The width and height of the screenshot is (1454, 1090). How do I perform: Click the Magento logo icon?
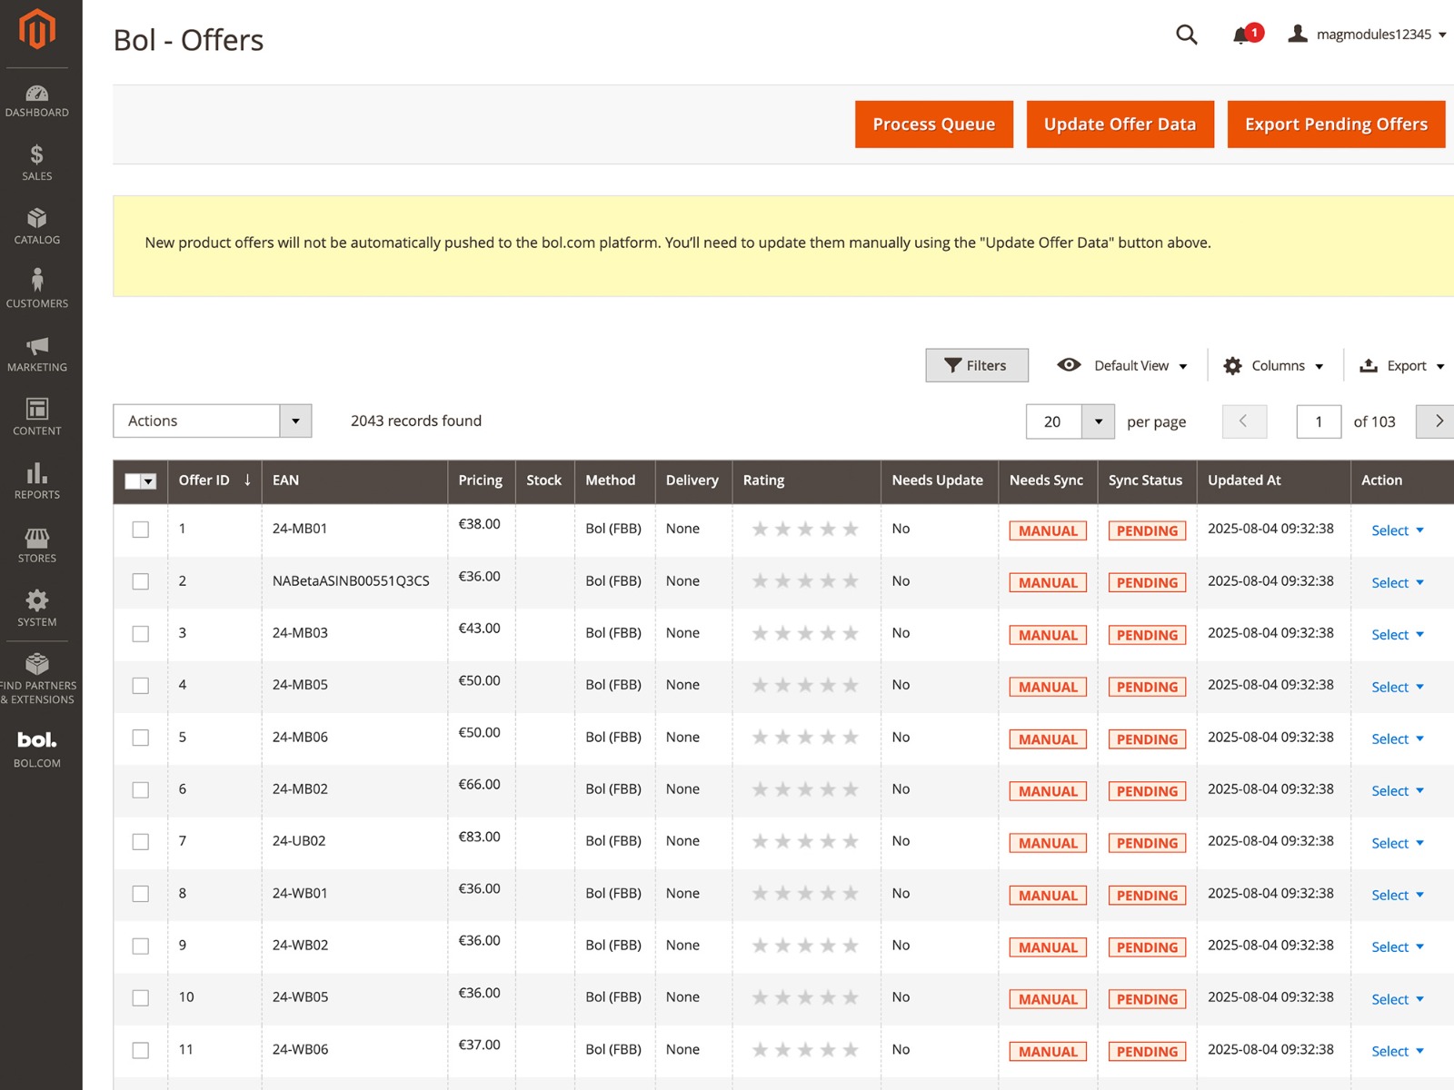pos(37,29)
